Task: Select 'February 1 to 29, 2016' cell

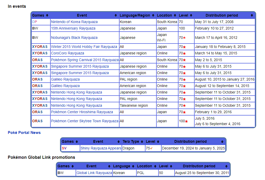Action: coord(225,112)
